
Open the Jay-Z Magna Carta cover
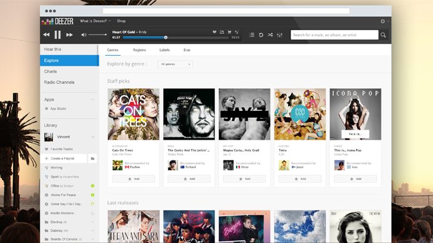(x=244, y=114)
